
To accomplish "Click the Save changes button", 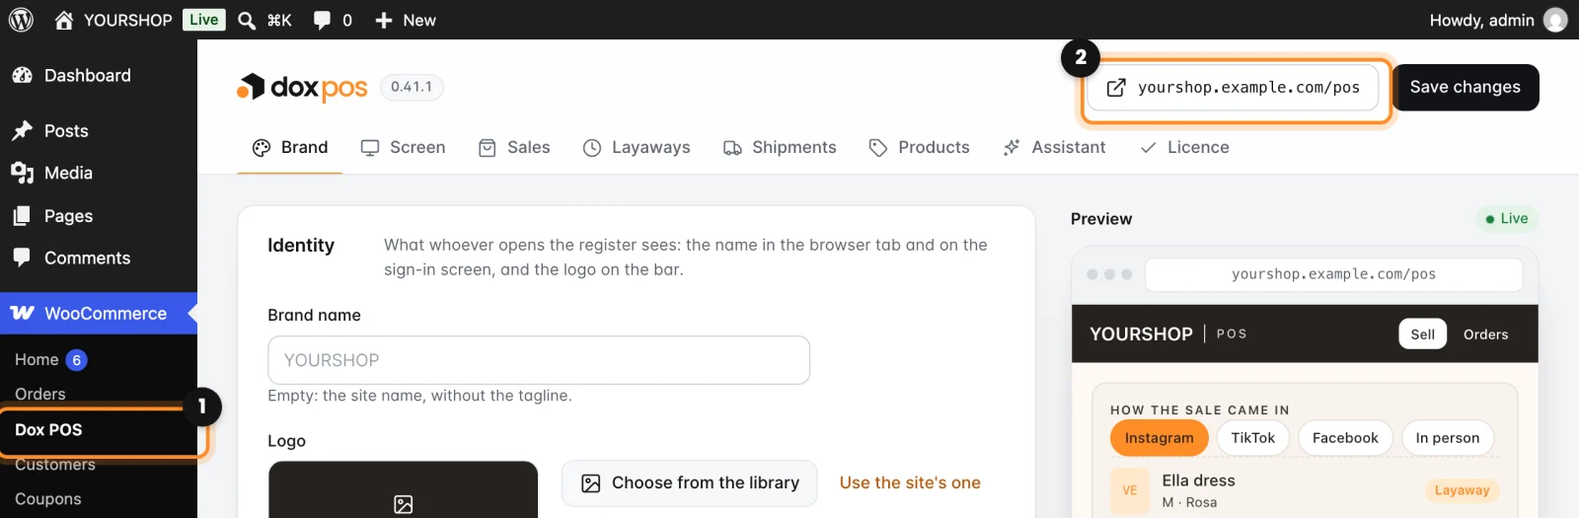I will [x=1466, y=87].
